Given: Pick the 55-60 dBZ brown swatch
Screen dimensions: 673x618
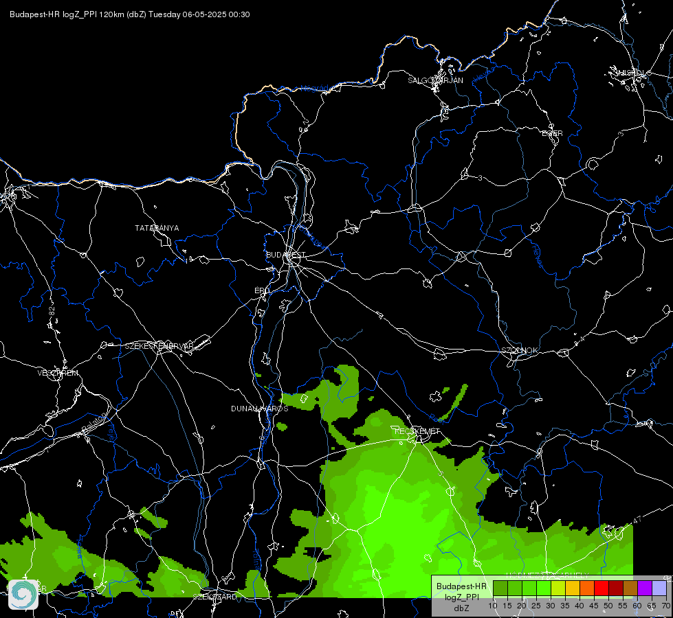Looking at the screenshot, I should (x=630, y=588).
